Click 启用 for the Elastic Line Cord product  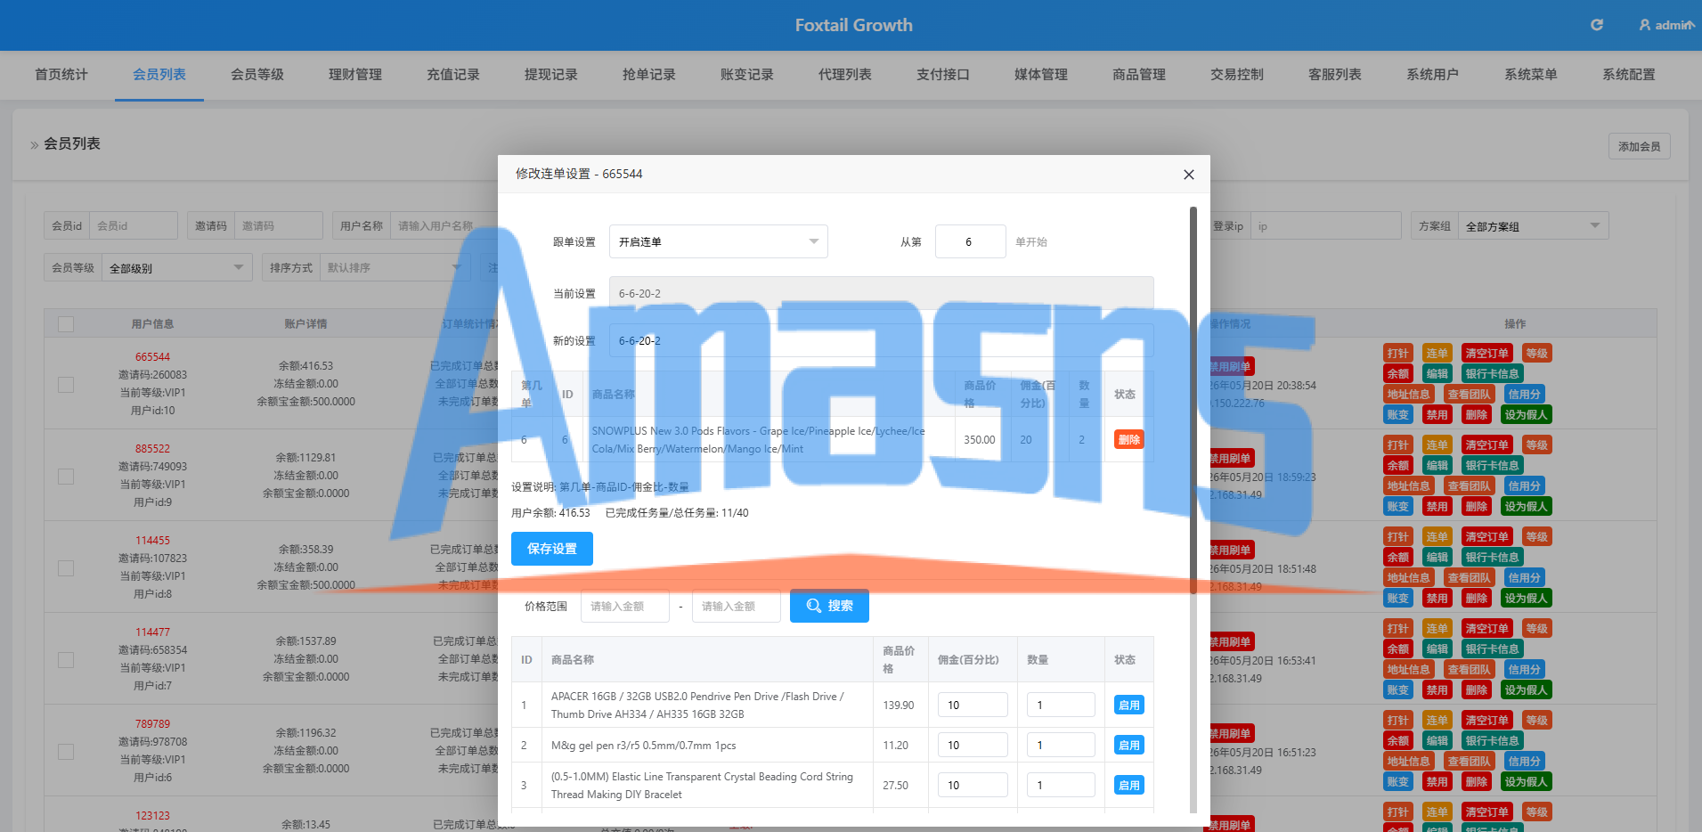(1128, 785)
